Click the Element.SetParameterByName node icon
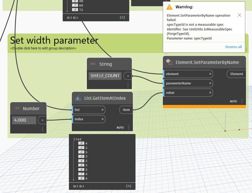 click(169, 62)
